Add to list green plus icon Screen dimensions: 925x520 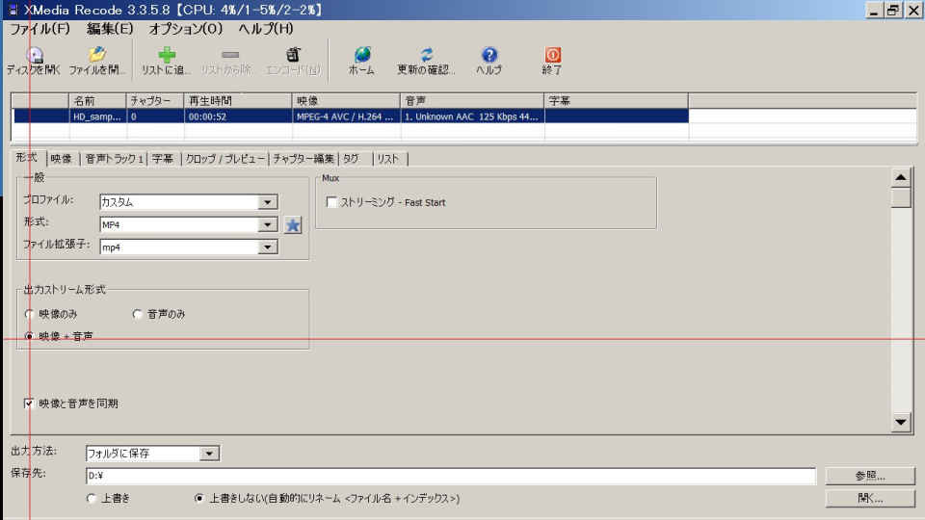pos(167,54)
